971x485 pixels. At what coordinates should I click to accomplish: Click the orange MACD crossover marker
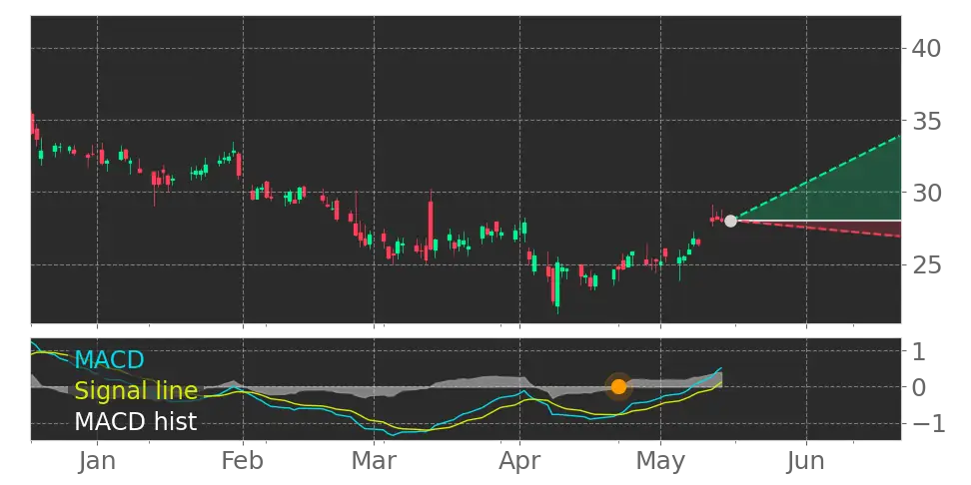click(x=618, y=387)
